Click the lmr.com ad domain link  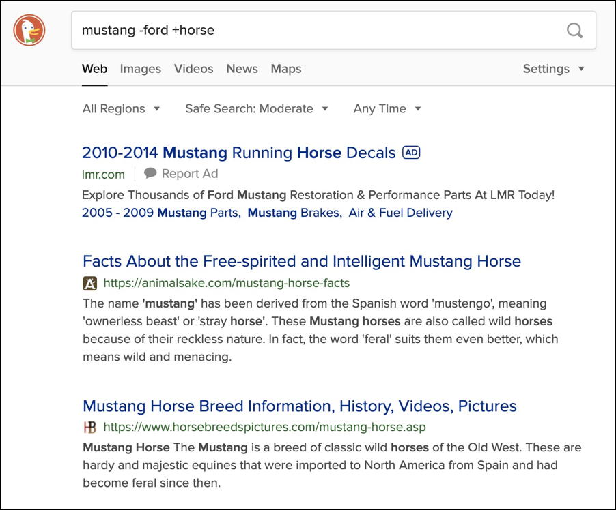(x=103, y=174)
